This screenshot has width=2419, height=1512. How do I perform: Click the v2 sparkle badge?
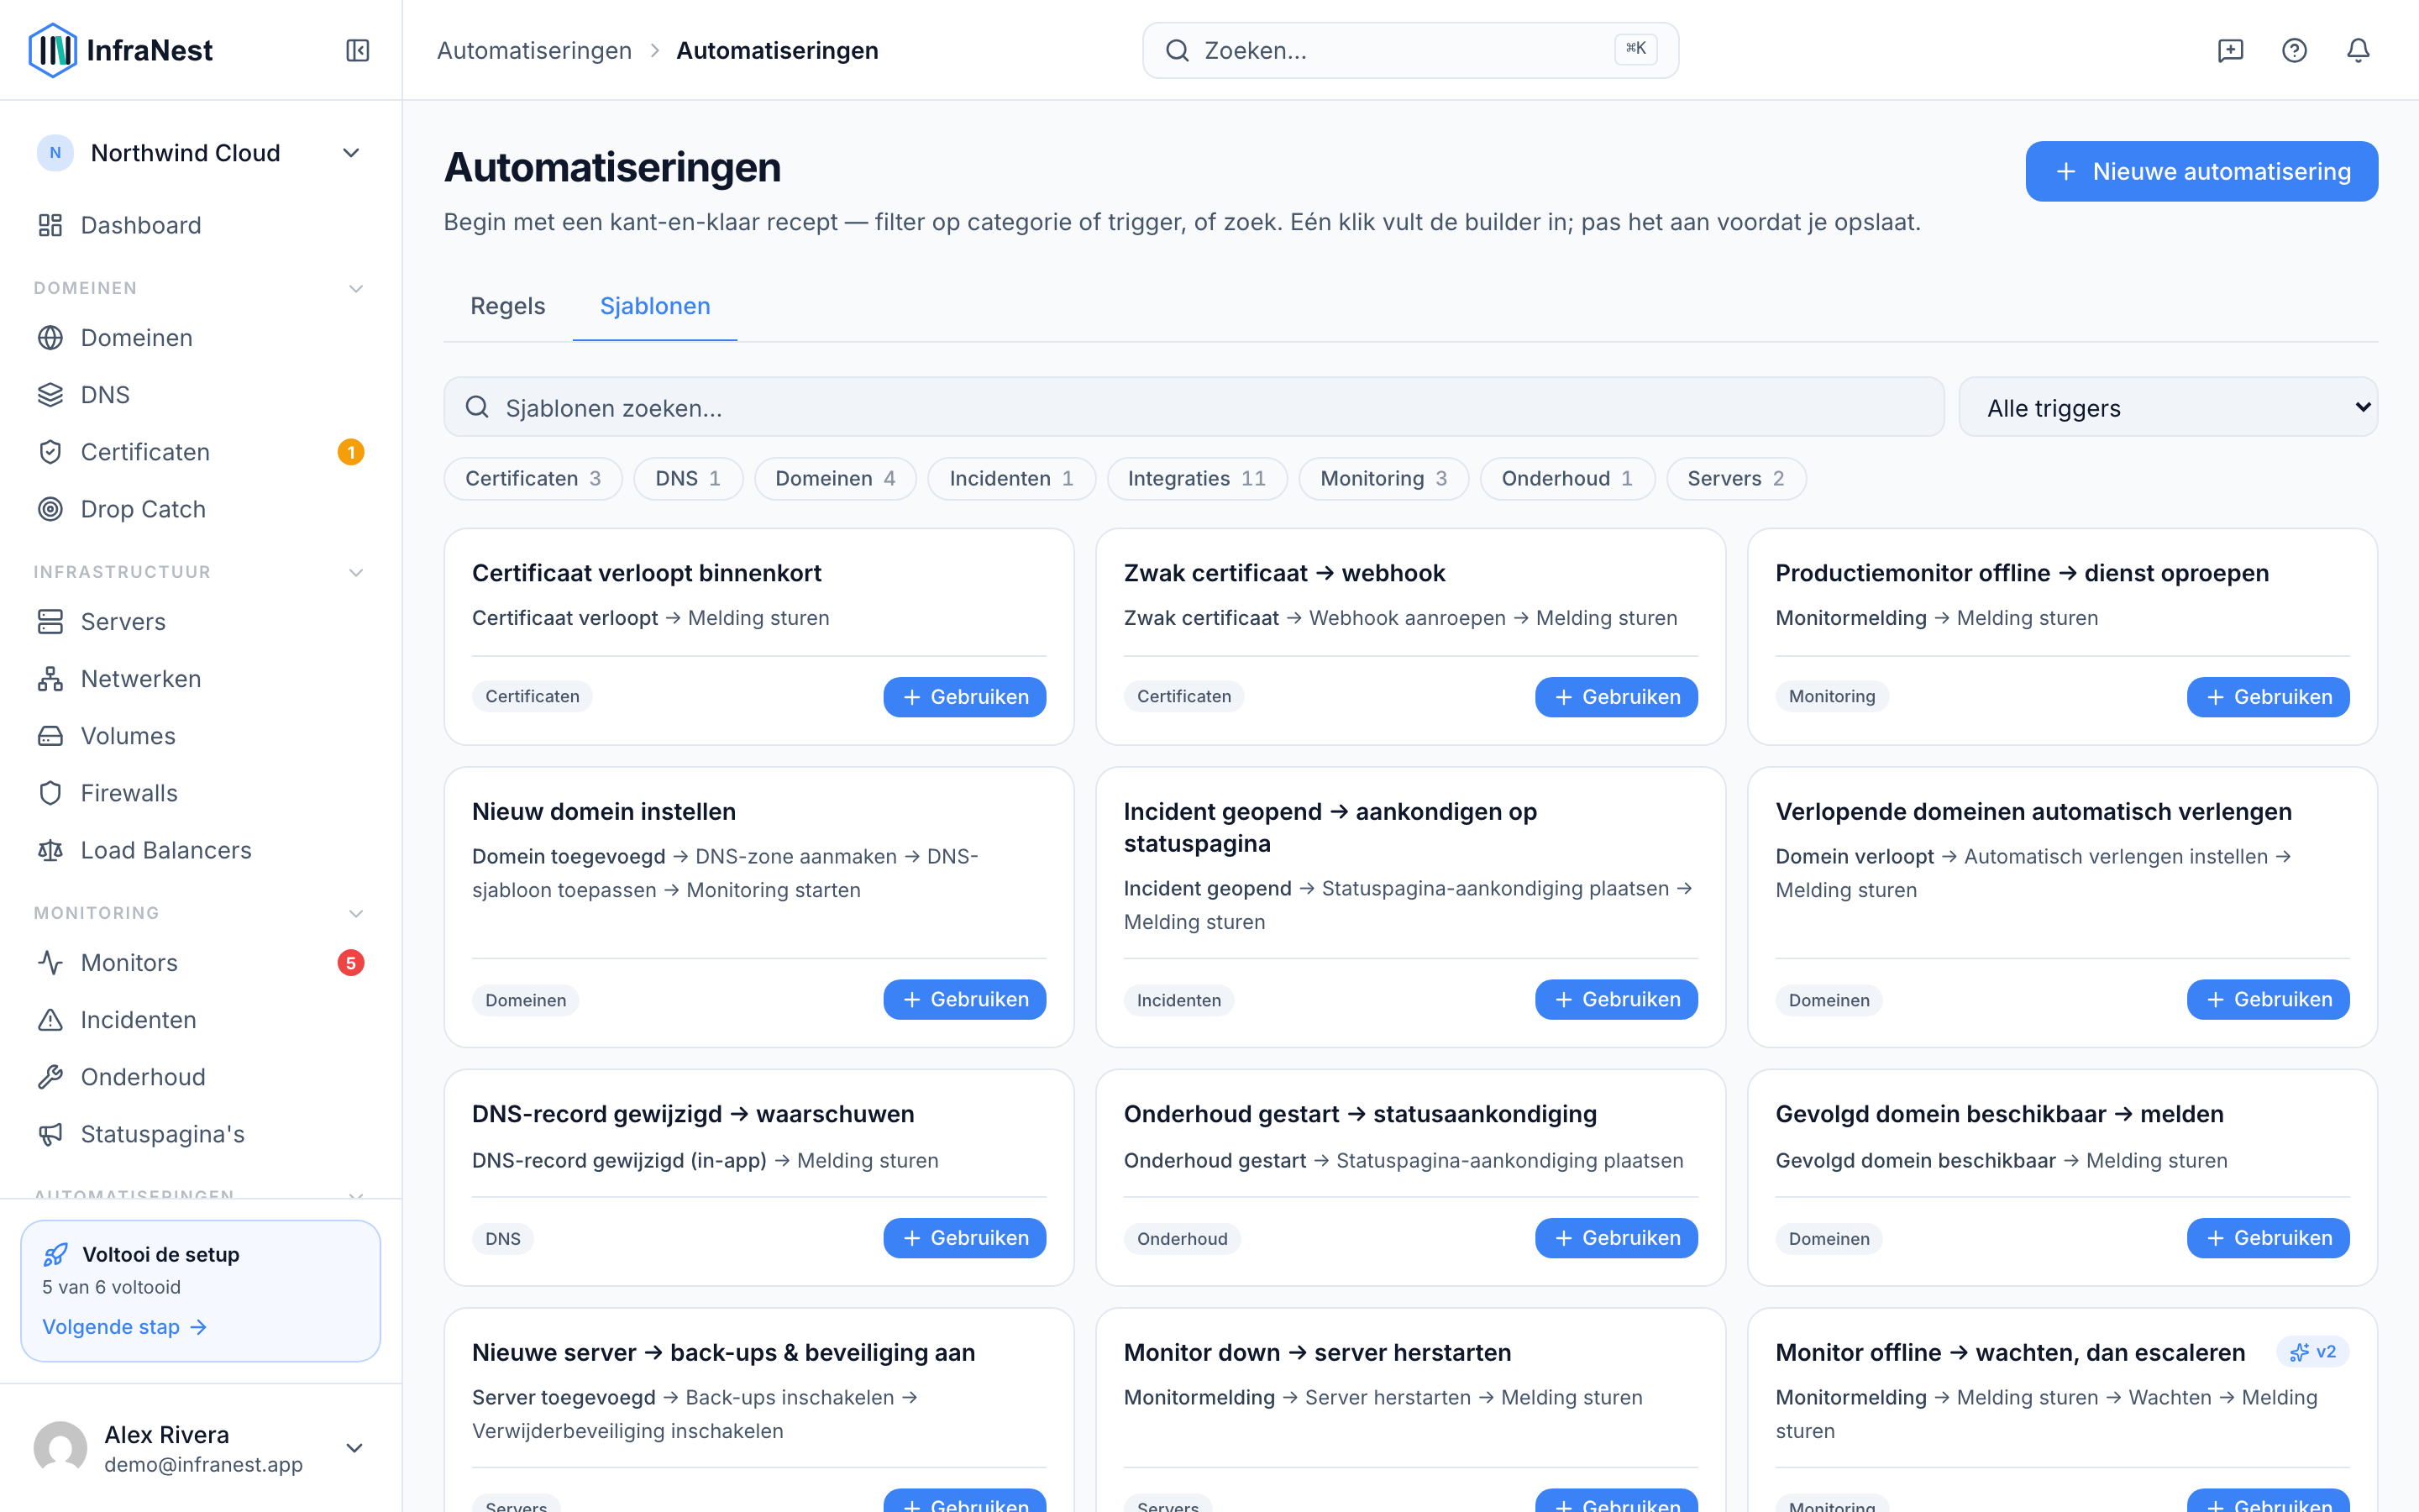point(2312,1352)
